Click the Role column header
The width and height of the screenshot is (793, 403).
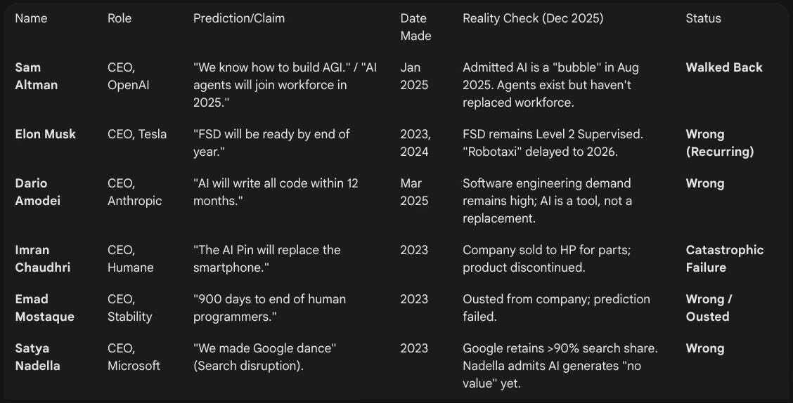120,18
